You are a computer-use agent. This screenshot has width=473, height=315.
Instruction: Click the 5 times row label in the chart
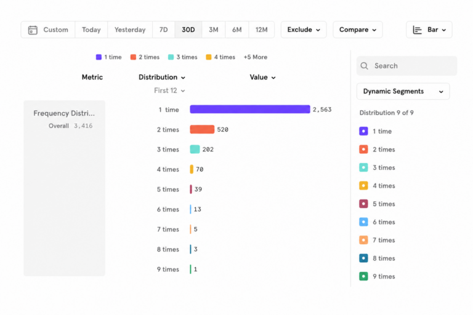click(168, 189)
